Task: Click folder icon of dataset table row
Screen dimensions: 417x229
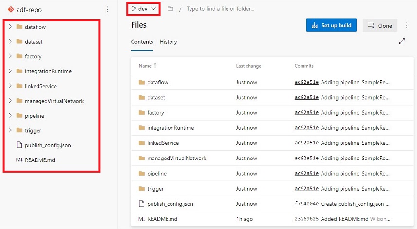Action: (142, 97)
